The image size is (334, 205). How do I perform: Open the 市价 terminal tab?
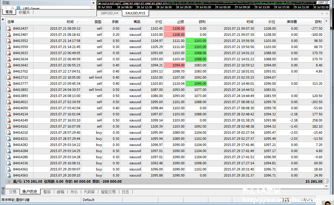coord(74,192)
